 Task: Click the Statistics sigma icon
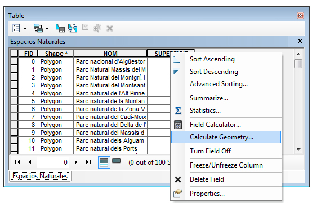(178, 111)
